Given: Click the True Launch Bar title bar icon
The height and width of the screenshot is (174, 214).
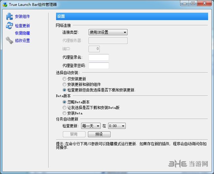Looking at the screenshot, I should coord(5,5).
